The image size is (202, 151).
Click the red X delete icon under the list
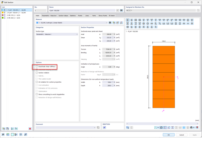coord(30,129)
